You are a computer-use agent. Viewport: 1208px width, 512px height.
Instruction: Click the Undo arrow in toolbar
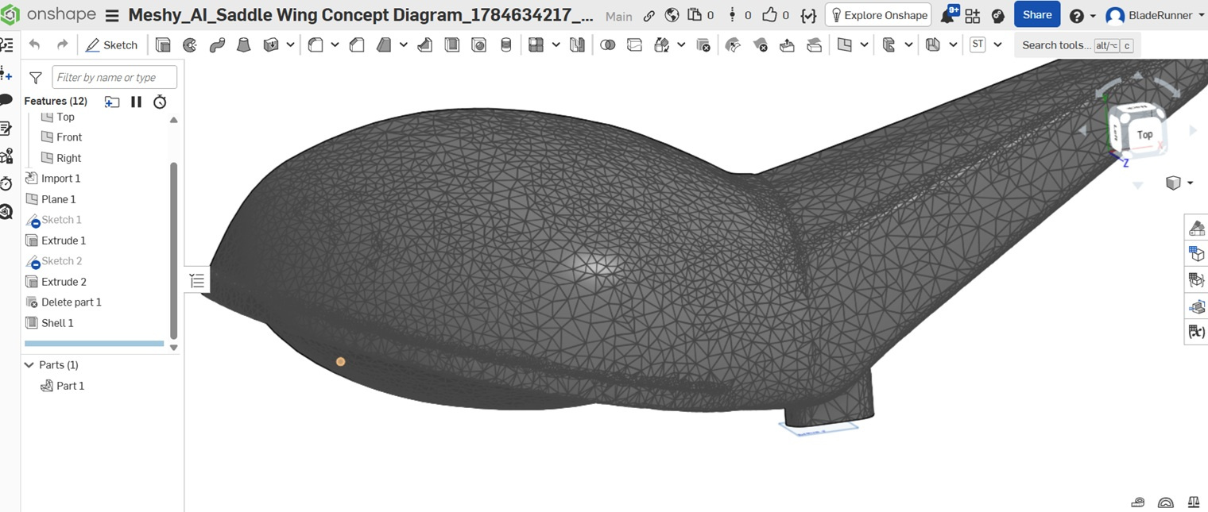click(34, 45)
